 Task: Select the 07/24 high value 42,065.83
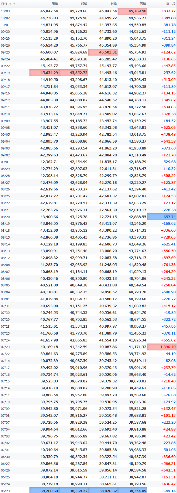(x=79, y=340)
